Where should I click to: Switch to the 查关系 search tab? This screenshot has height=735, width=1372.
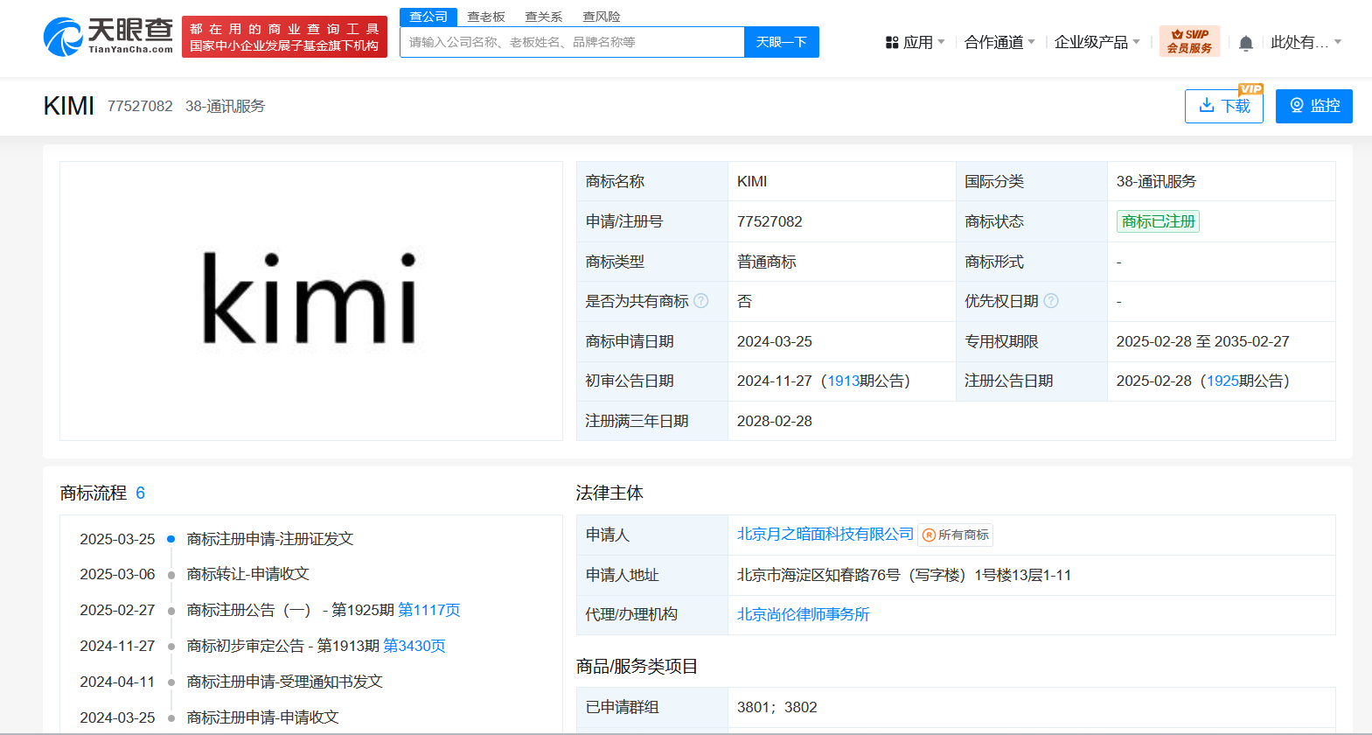click(544, 17)
